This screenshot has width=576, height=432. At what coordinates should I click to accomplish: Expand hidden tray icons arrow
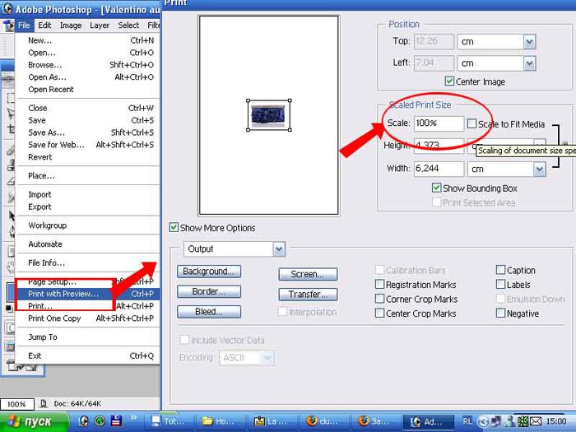click(x=483, y=421)
